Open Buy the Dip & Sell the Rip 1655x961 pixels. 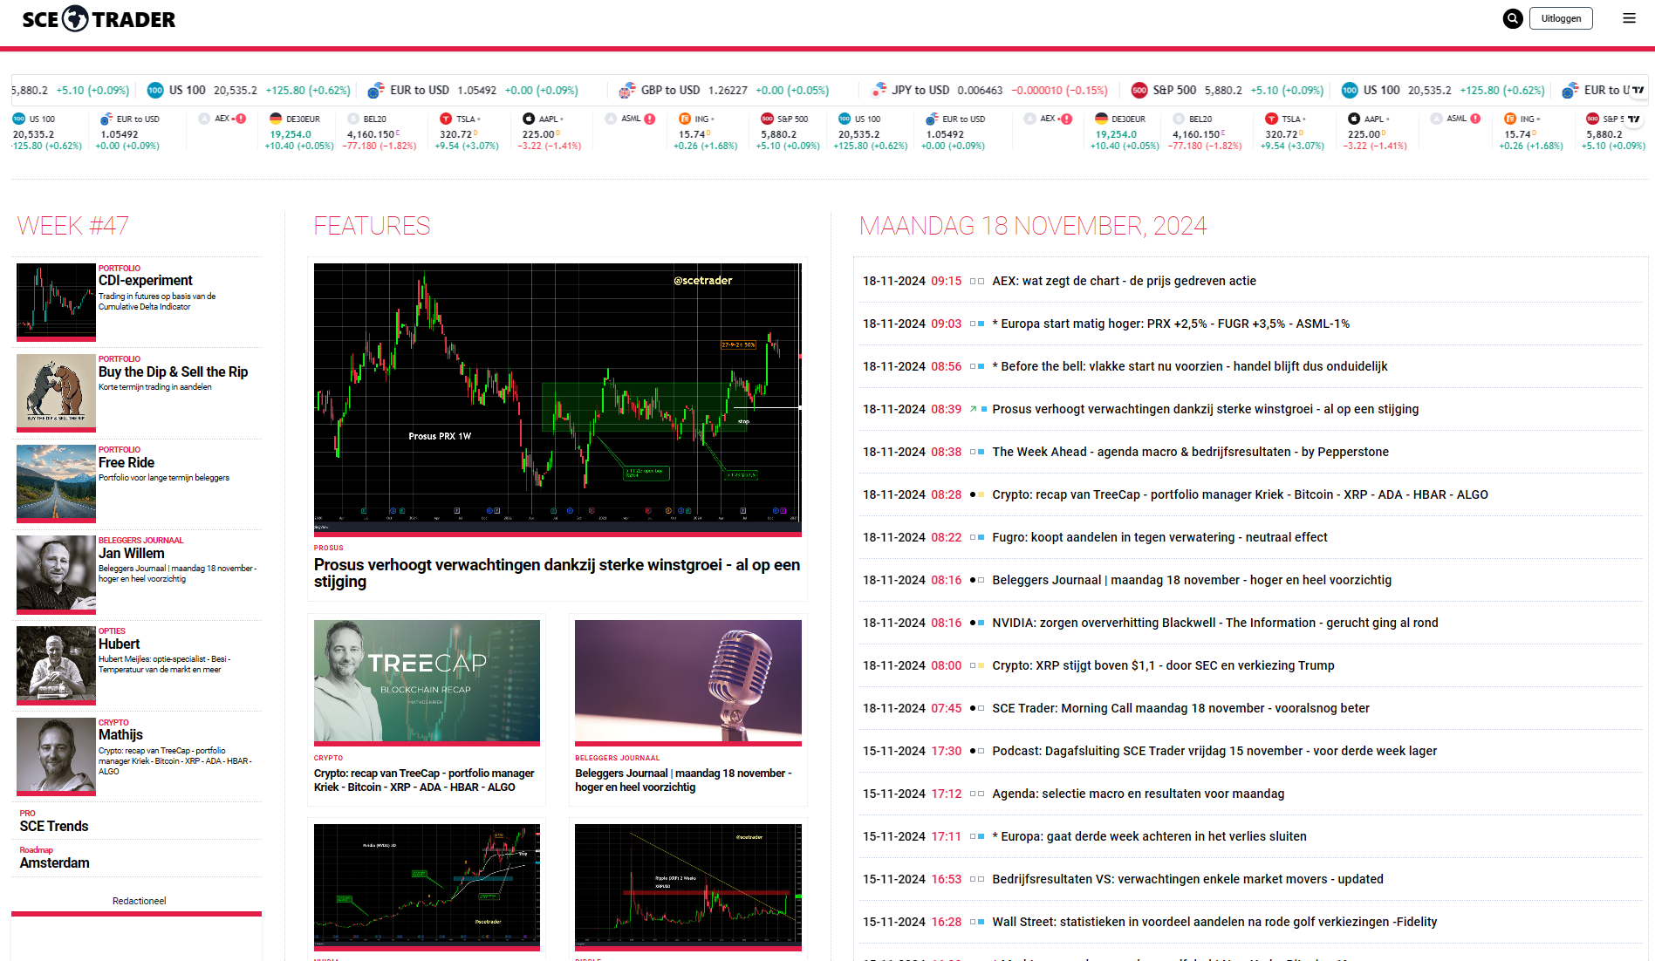[173, 372]
